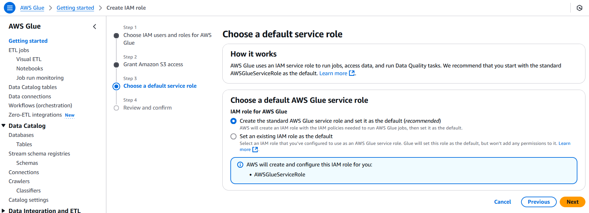589x213 pixels.
Task: Click the 'New' badge next to Zero-ETL integrations
Action: pos(70,115)
